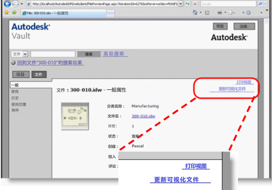Open the 300-010.idw file name link
This screenshot has width=272, height=190.
143,116
